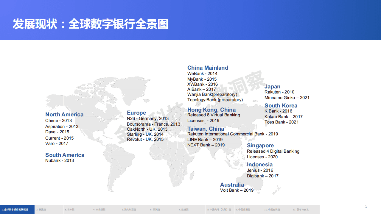Select the Singapore heading
The width and height of the screenshot is (381, 214).
point(260,145)
